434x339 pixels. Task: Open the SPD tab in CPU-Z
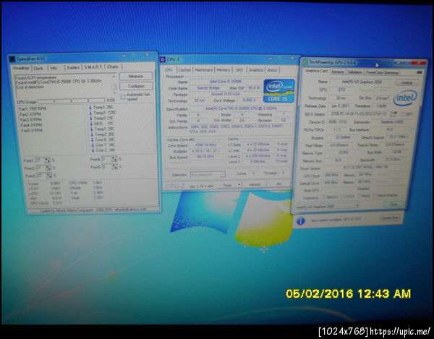click(239, 70)
